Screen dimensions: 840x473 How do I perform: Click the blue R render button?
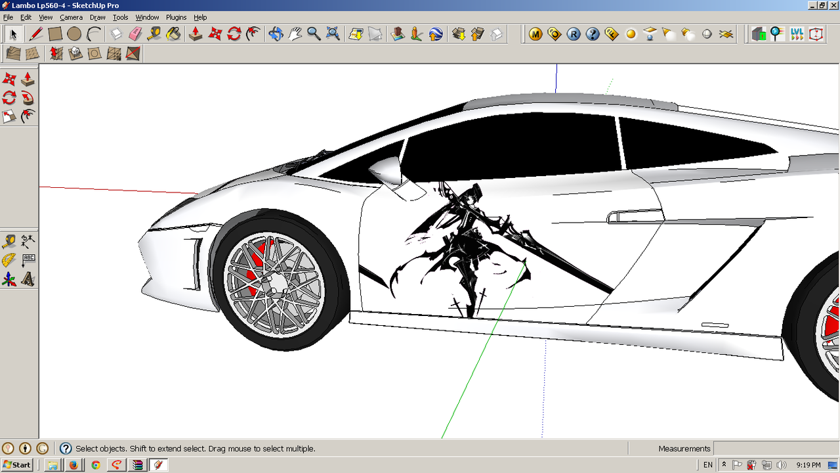(574, 34)
